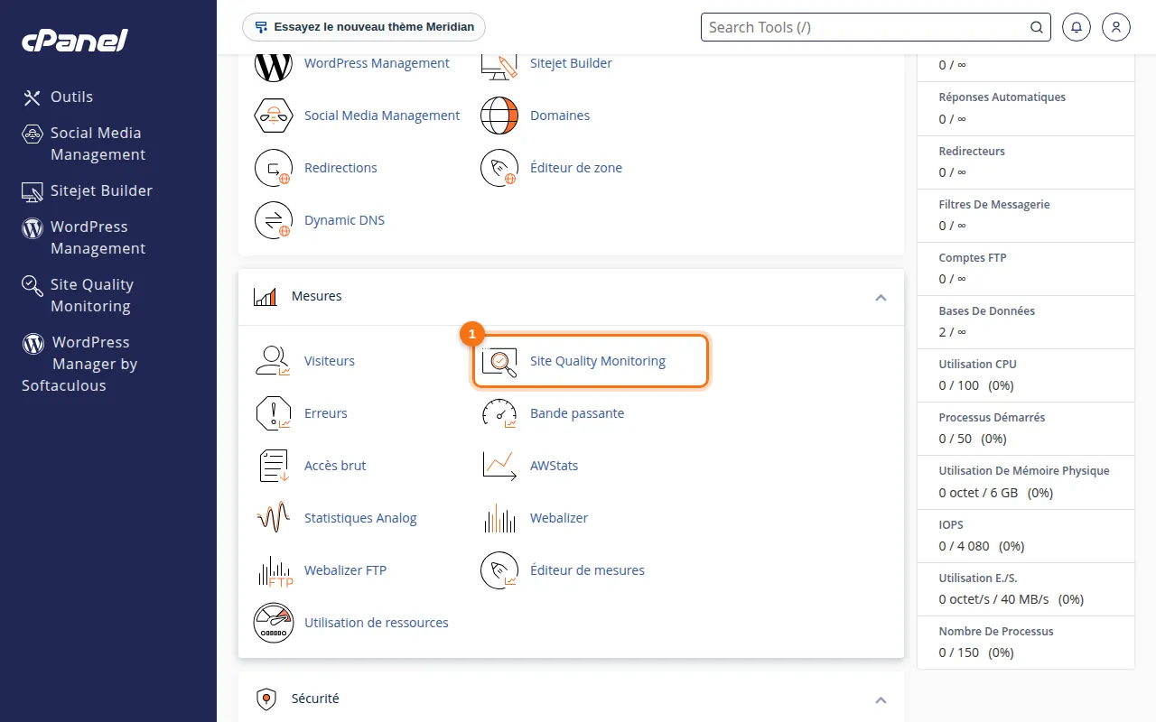Click the Utilisation CPU statistic label

[x=977, y=365]
